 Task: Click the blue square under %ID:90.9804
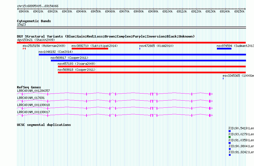pos(229,149)
